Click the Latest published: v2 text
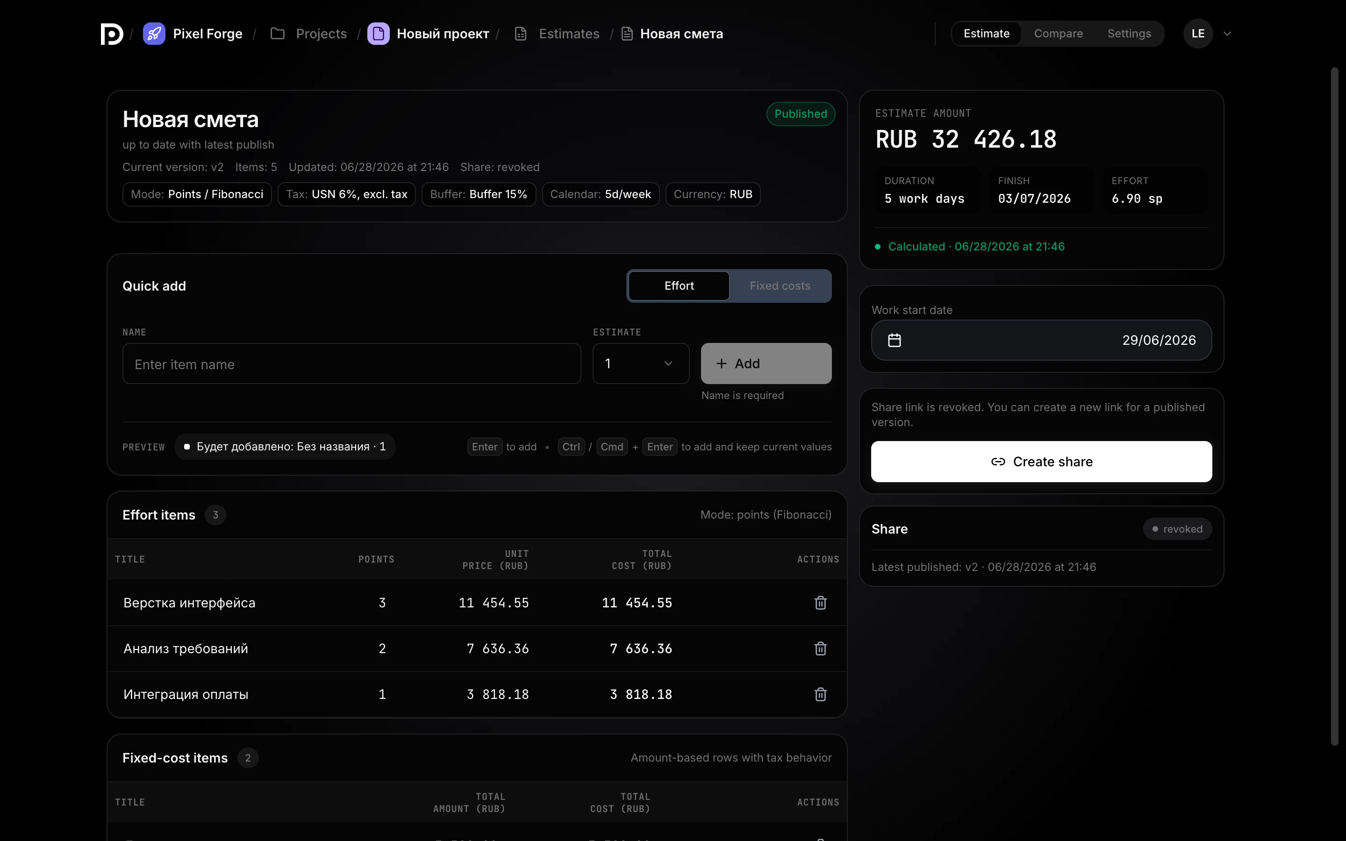 point(983,567)
